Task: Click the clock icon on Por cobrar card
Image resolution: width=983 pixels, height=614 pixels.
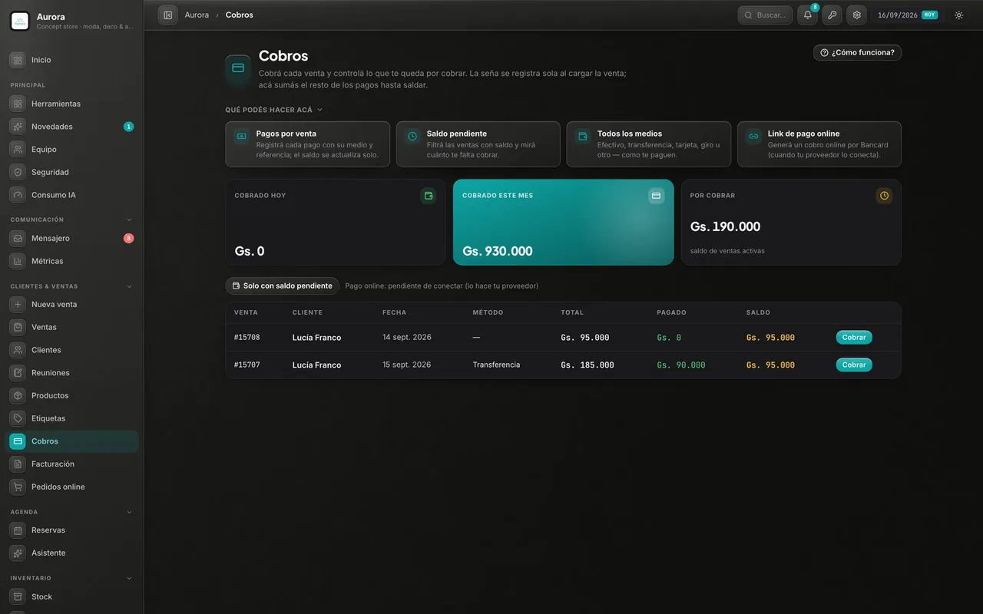Action: (884, 196)
